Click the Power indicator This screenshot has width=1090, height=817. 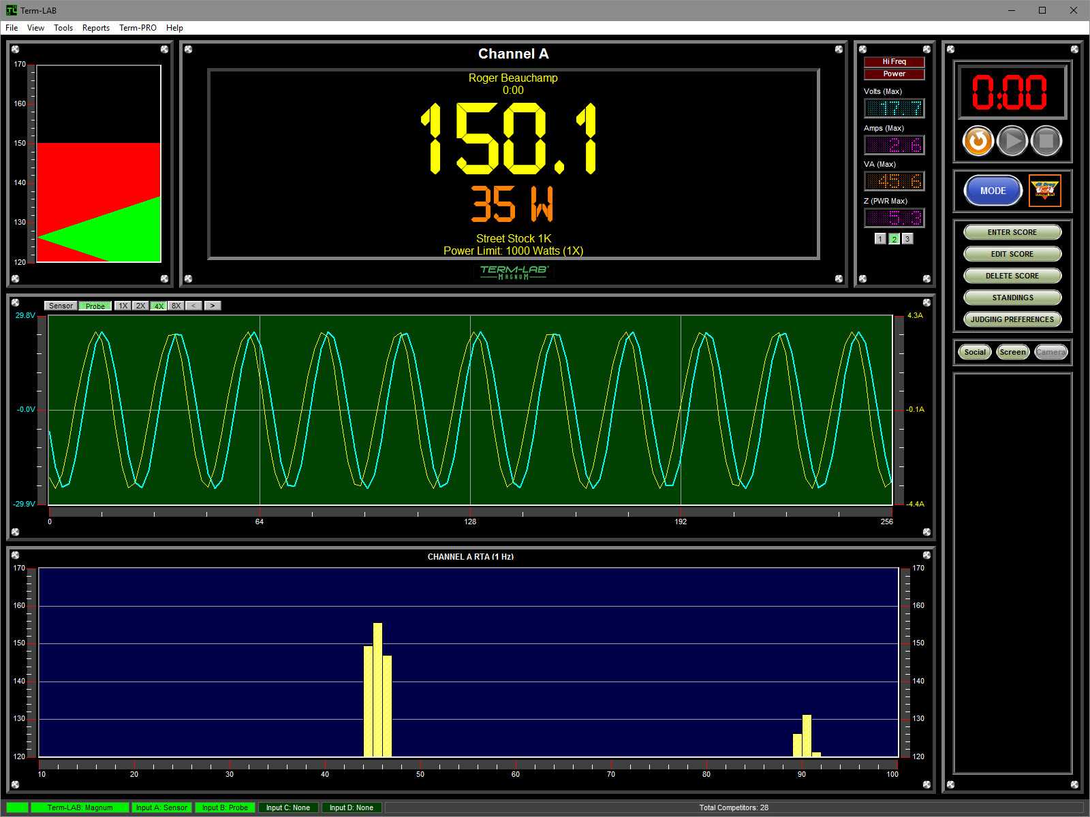pyautogui.click(x=894, y=74)
